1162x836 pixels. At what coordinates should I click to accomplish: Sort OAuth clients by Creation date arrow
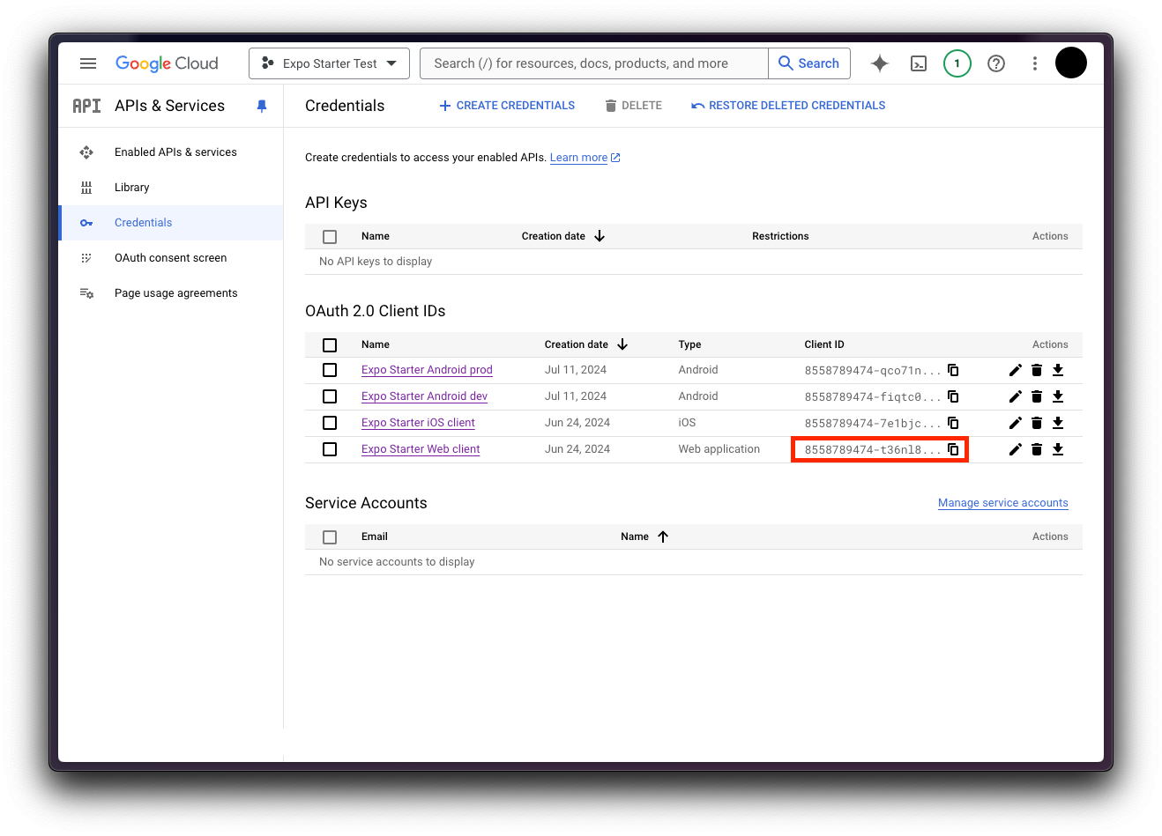622,344
